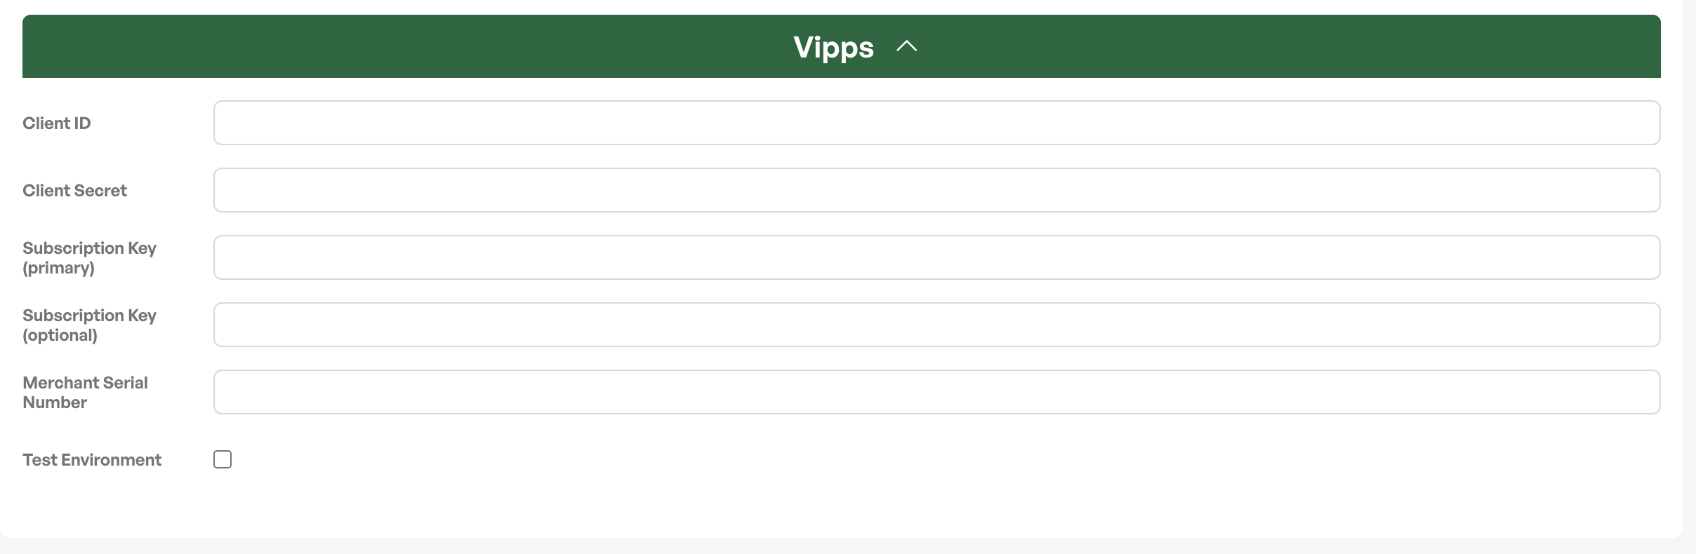Focus the Client Secret input field
Image resolution: width=1696 pixels, height=554 pixels.
click(936, 190)
